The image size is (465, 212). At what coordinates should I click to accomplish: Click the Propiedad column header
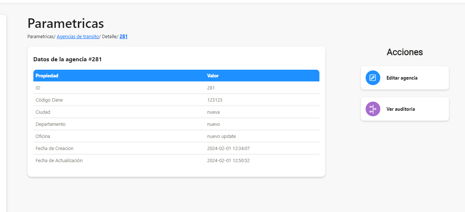(x=47, y=76)
